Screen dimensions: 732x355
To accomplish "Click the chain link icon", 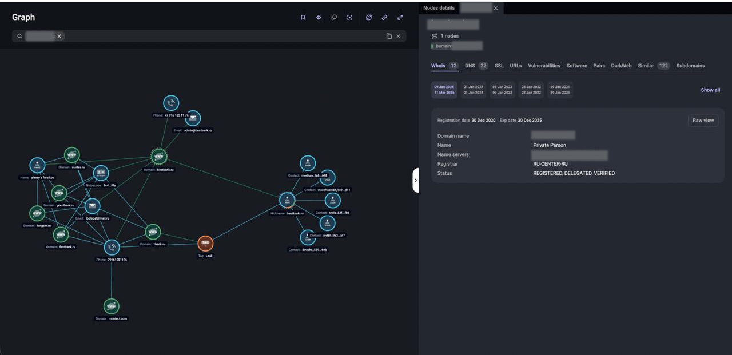I will point(384,18).
